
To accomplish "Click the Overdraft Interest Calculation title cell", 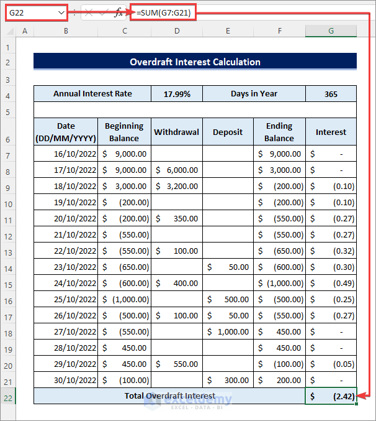I will (x=195, y=62).
